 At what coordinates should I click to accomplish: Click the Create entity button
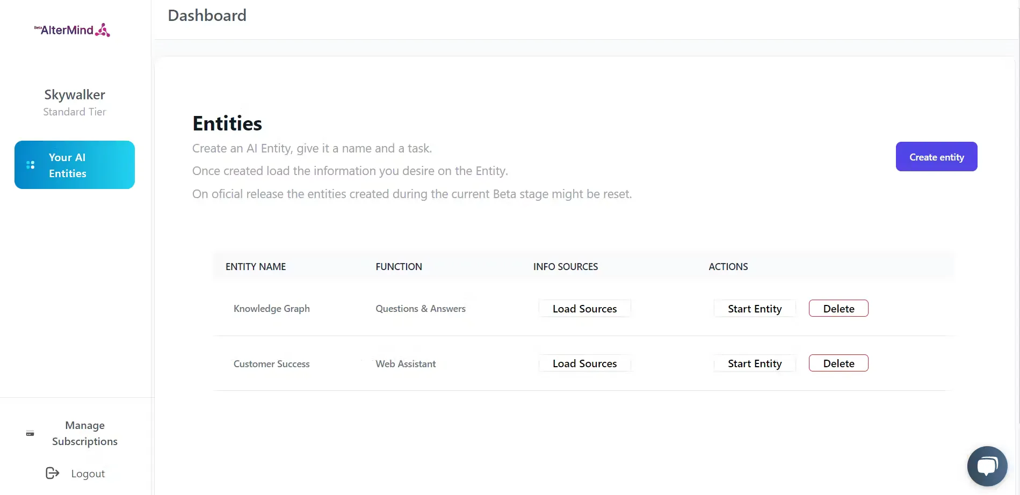[x=936, y=156]
